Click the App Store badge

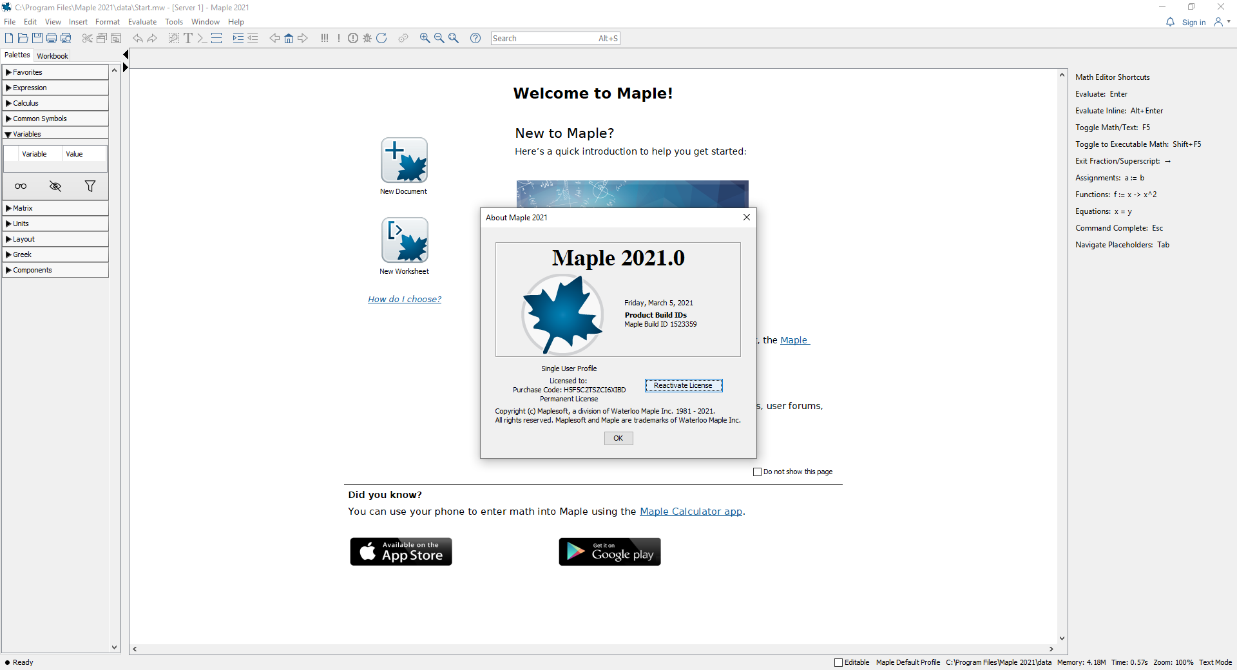coord(401,551)
